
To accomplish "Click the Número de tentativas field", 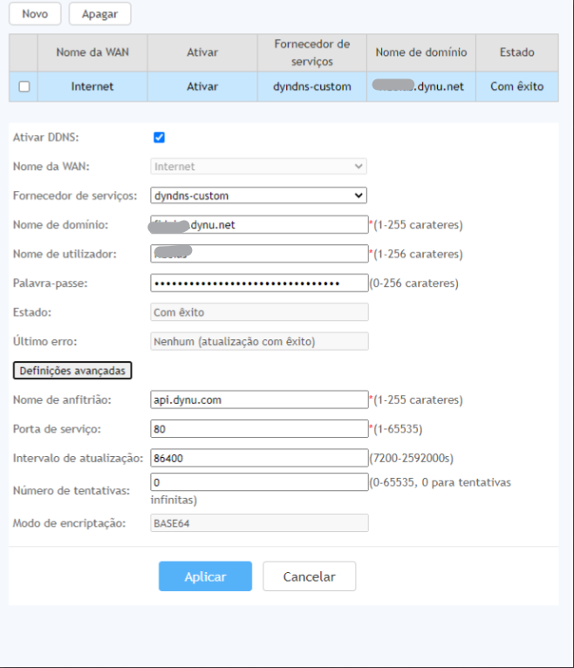I will pos(258,482).
